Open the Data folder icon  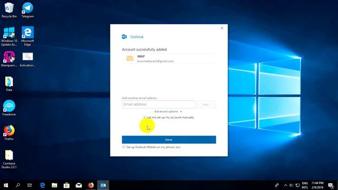9,84
